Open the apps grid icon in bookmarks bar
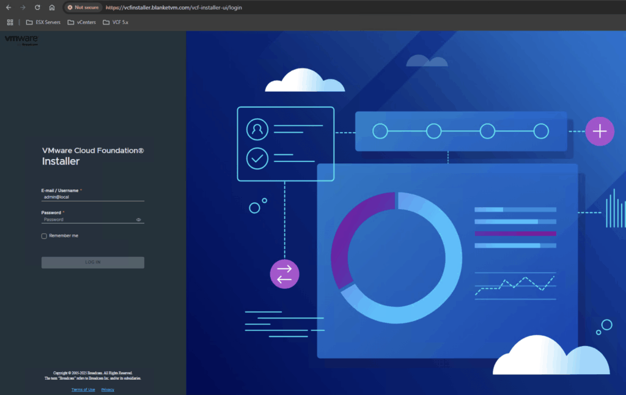Image resolution: width=626 pixels, height=395 pixels. (10, 23)
